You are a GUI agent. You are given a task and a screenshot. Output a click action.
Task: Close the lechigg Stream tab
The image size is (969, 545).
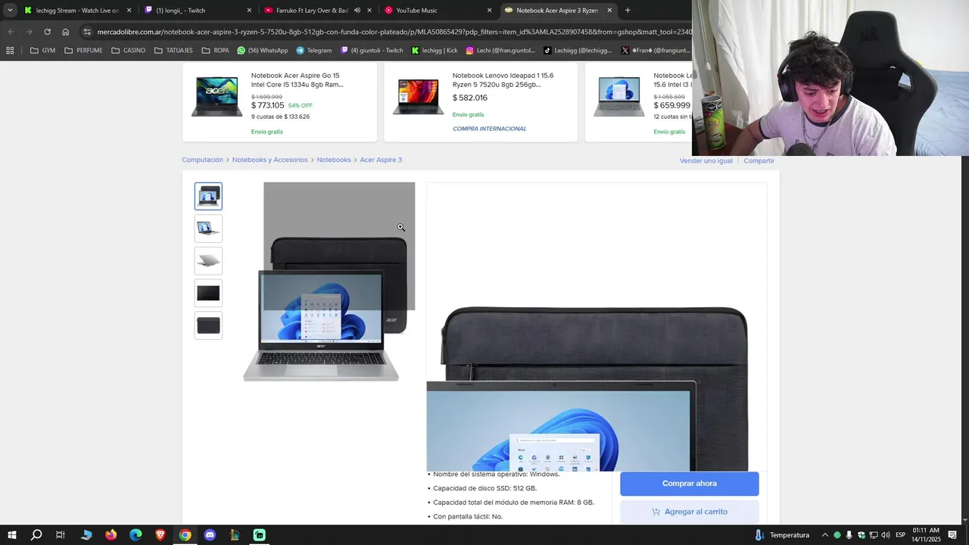(x=129, y=11)
